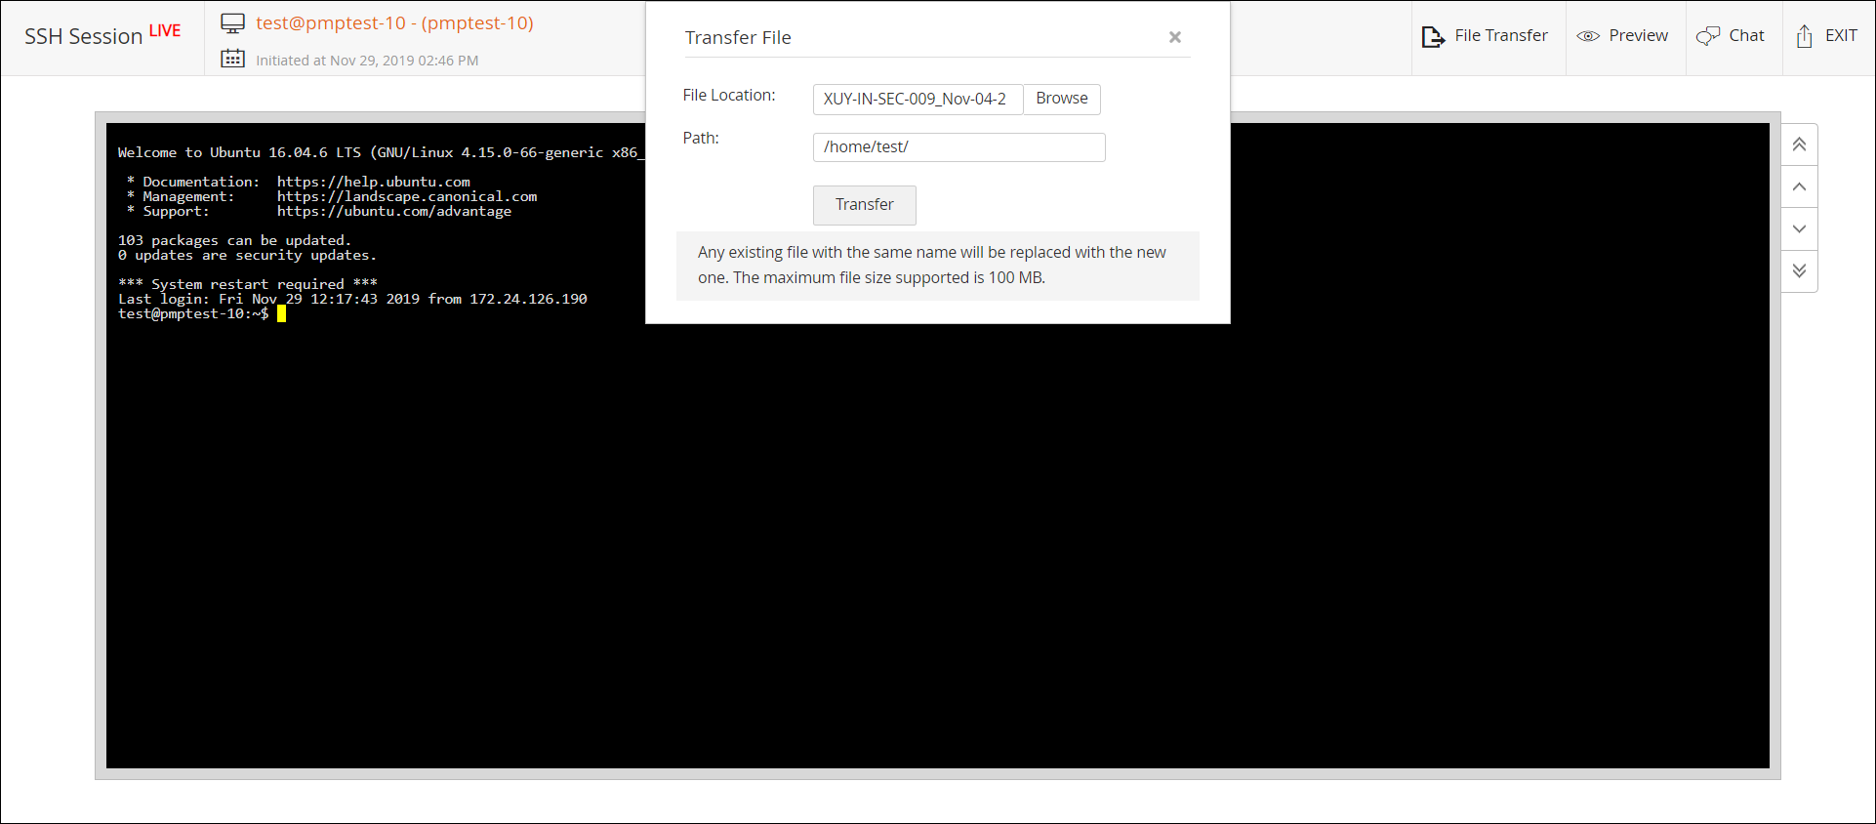Screen dimensions: 1876x824
Task: Start the file Transfer
Action: point(864,205)
